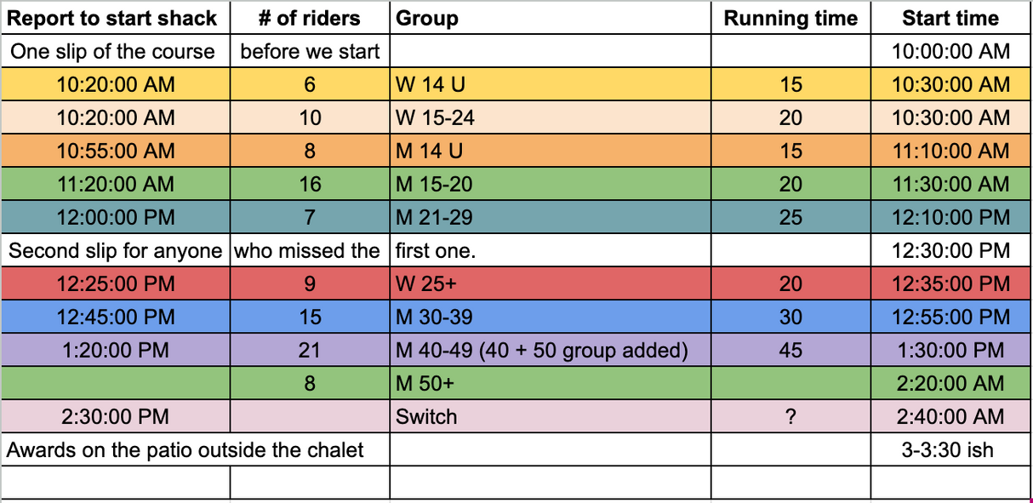Select the "# of riders" header cell
1033x503 pixels.
tap(310, 18)
